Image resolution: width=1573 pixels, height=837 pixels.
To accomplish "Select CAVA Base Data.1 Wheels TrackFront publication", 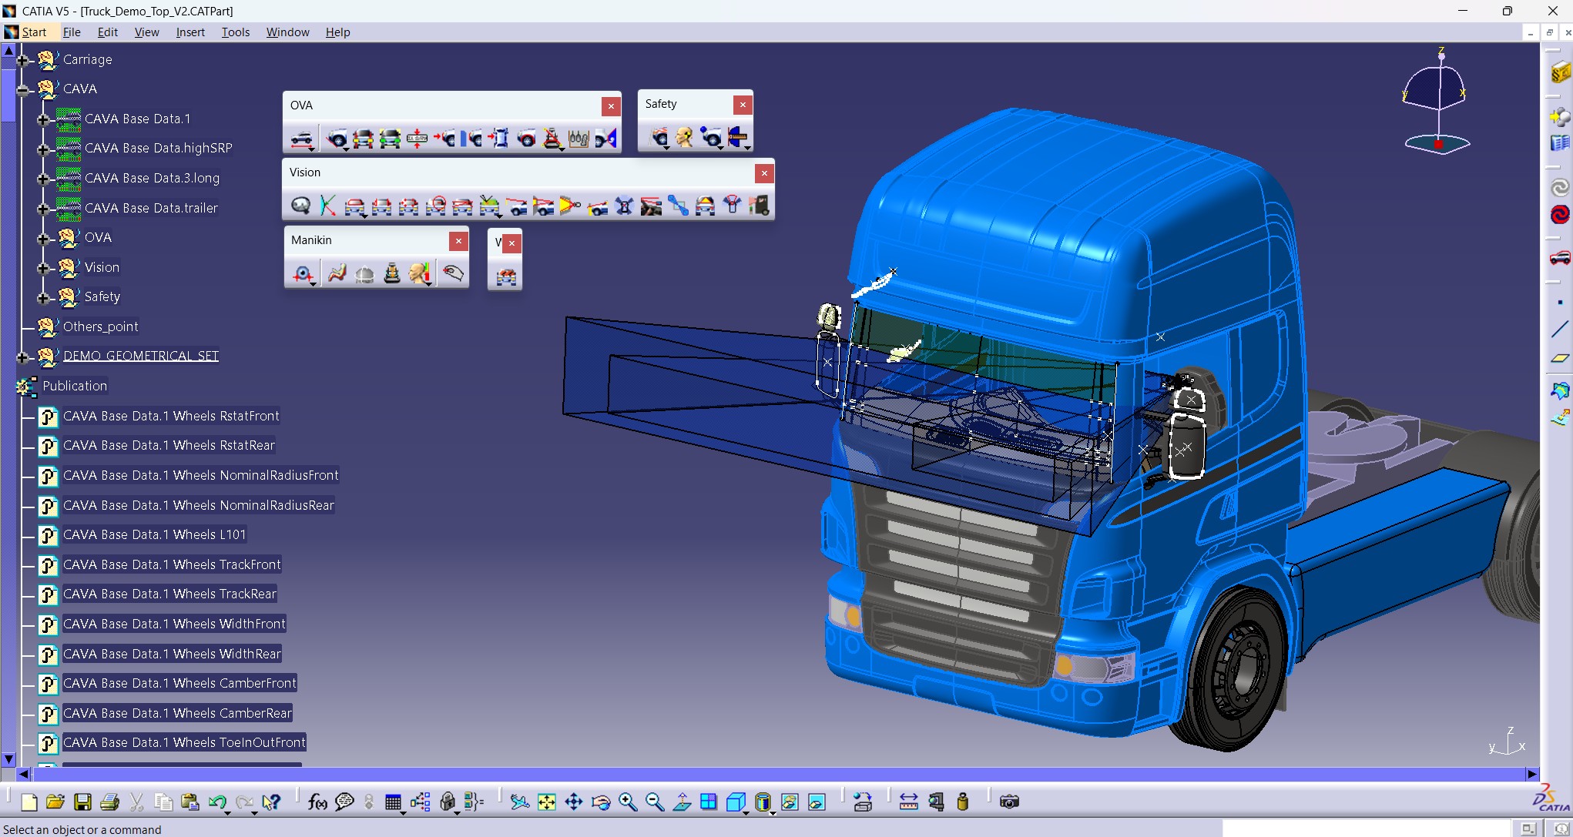I will coord(172,564).
